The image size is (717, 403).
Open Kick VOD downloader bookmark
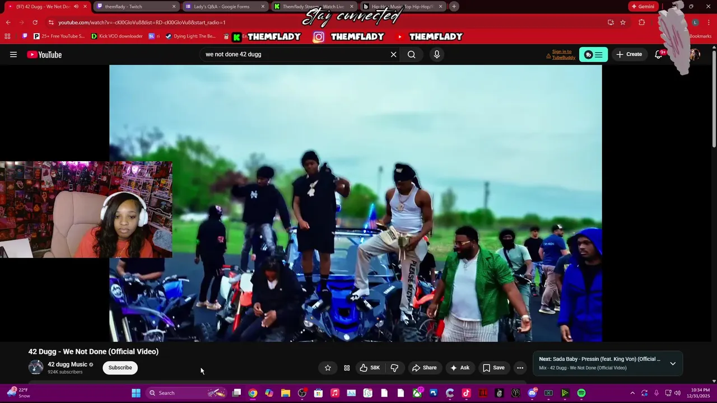tap(117, 36)
